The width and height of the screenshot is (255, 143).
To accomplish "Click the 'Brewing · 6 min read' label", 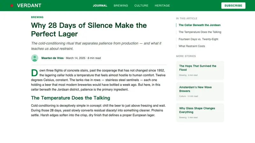I will pos(188,75).
